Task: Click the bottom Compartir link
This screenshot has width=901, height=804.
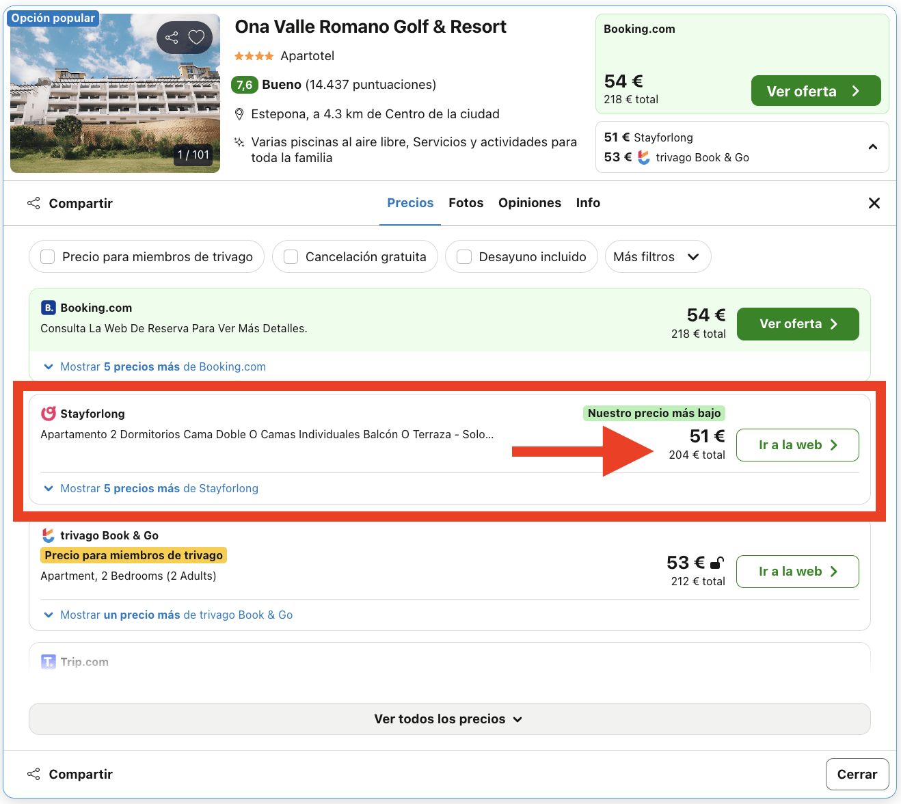Action: [x=81, y=774]
